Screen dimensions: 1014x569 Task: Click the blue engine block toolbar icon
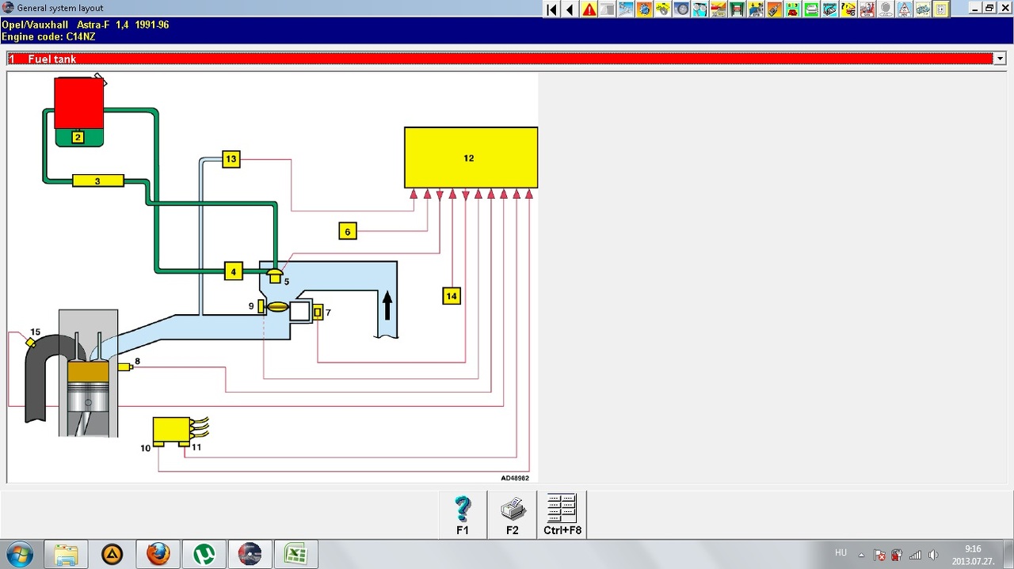(x=922, y=9)
